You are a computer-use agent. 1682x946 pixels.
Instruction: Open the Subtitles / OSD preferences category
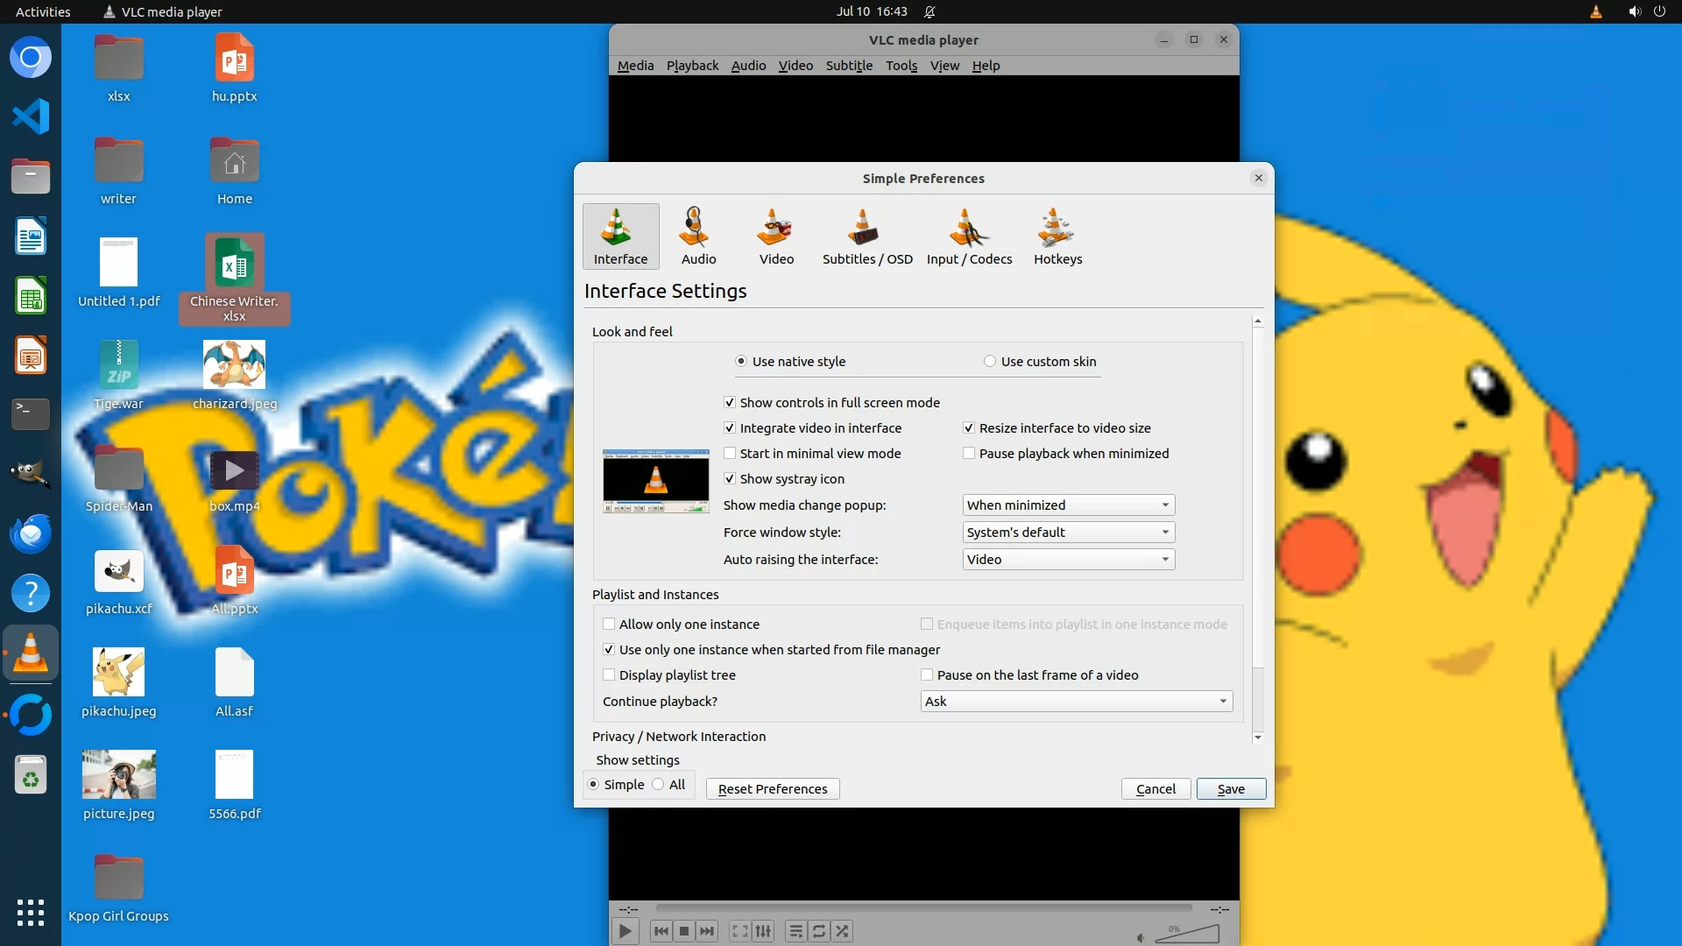[x=866, y=236]
